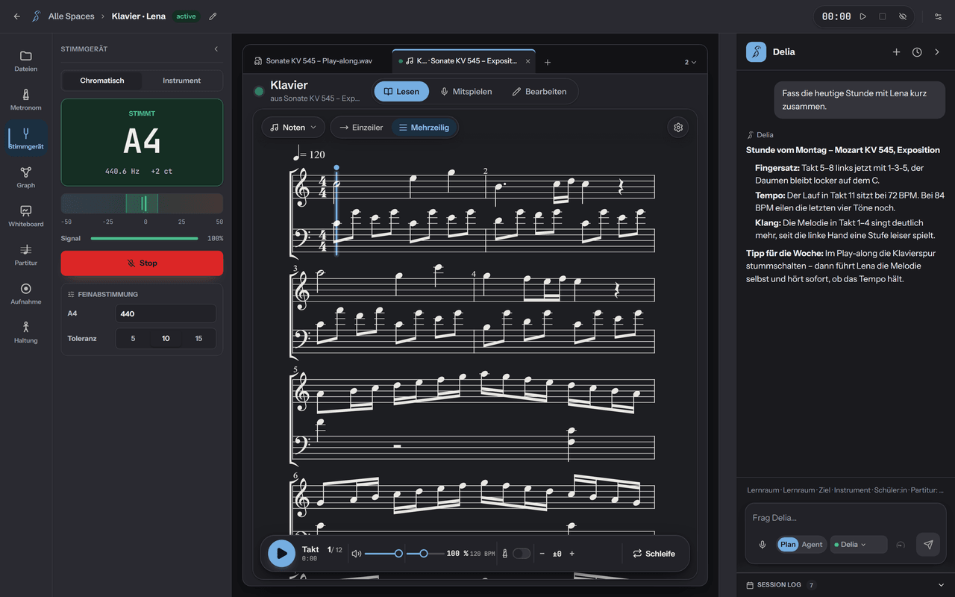Switch to Sonate KV 545 Play-along.wav tab
This screenshot has height=597, width=955.
[x=319, y=61]
